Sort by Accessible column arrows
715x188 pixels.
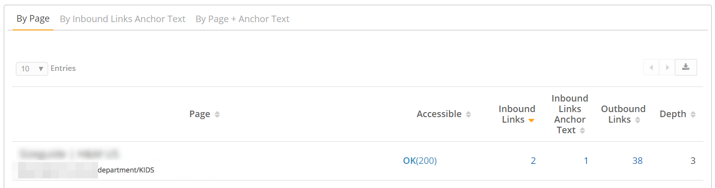[468, 115]
